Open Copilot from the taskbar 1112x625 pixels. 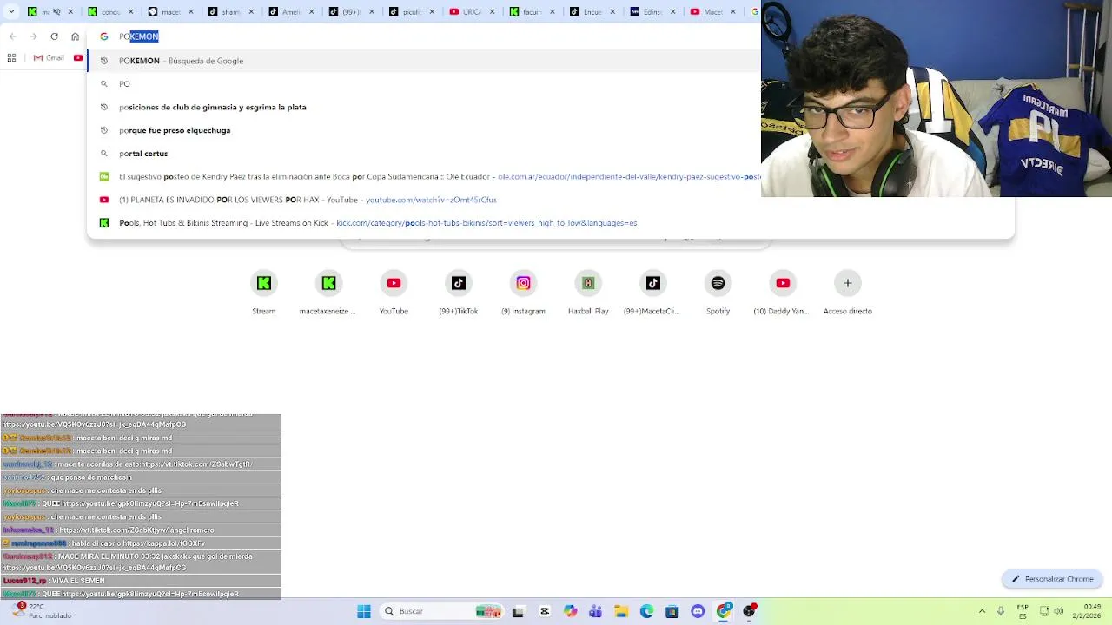point(570,611)
